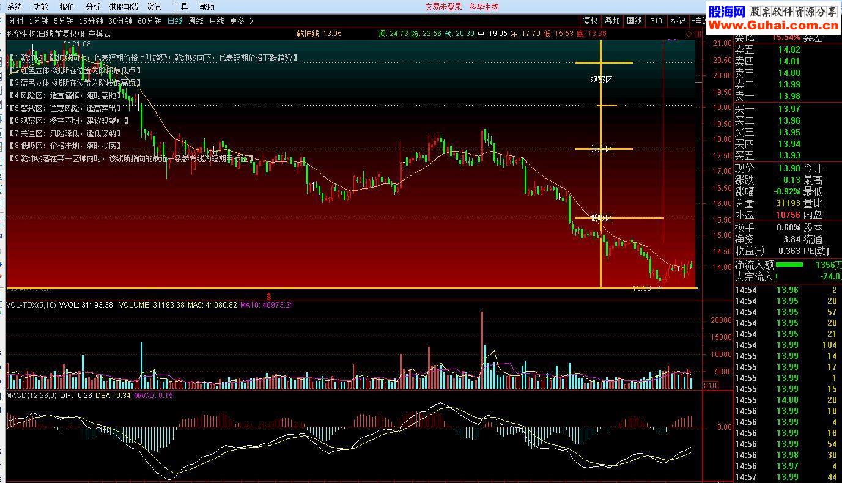Screen dimensions: 842x483
Task: Select the 5分钟 period
Action: (x=64, y=21)
